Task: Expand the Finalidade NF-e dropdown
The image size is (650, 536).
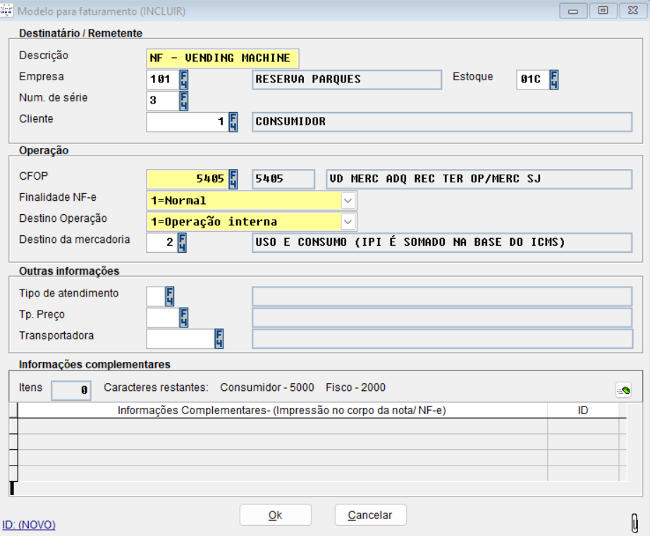Action: pos(348,201)
